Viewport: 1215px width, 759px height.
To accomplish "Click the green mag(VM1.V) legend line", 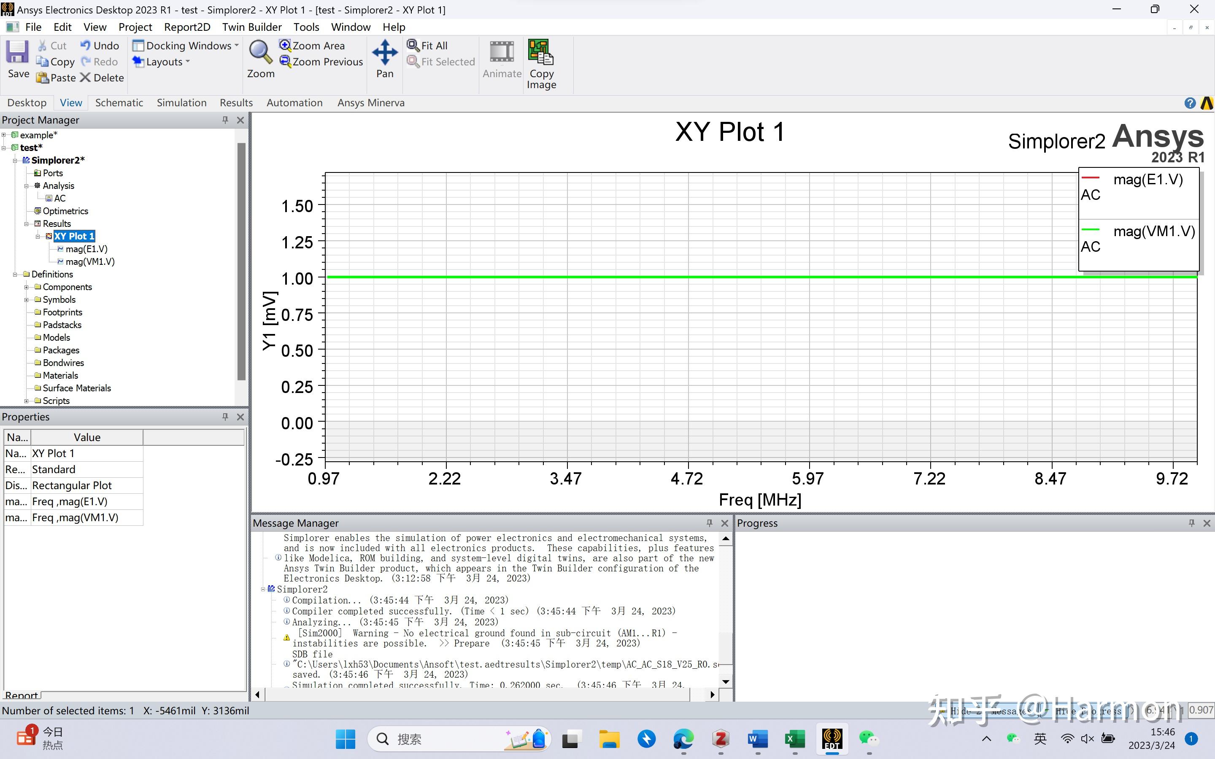I will (x=1090, y=230).
